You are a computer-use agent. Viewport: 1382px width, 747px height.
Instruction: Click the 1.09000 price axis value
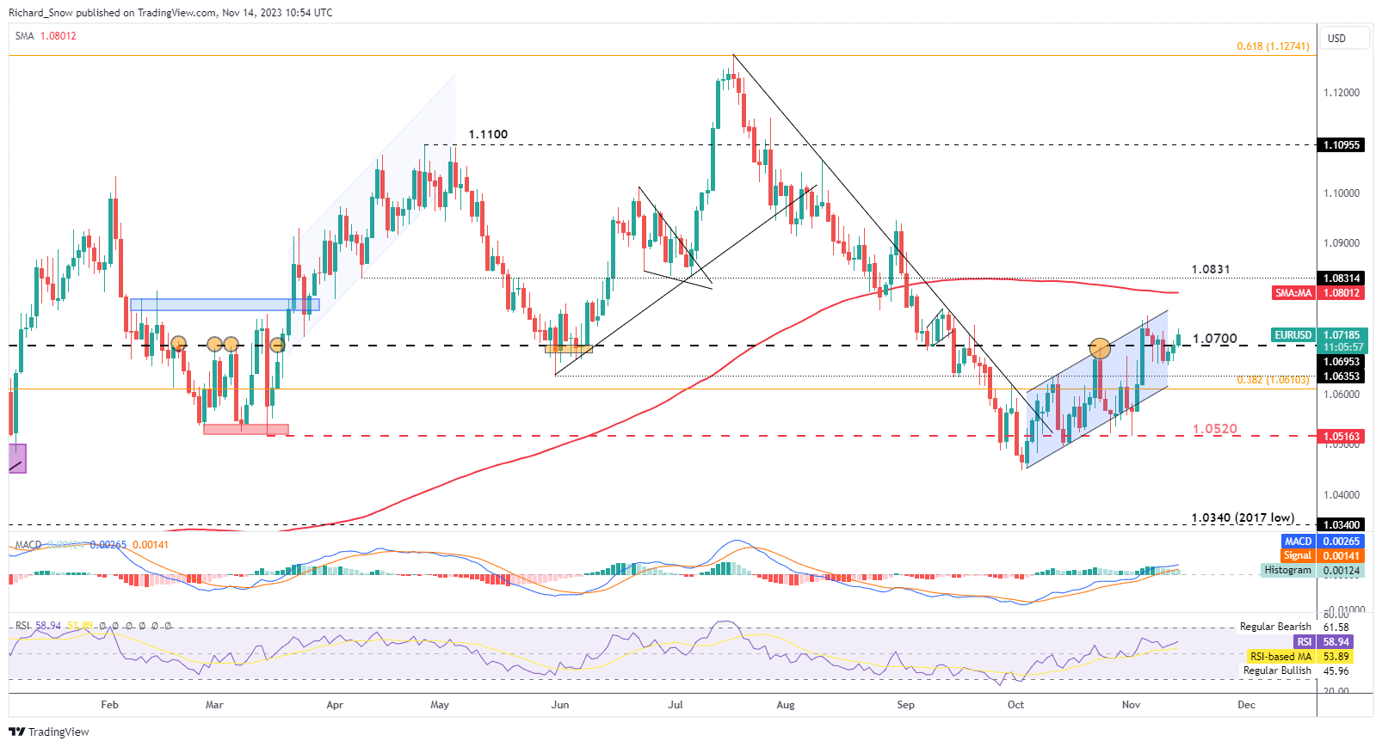[1342, 243]
